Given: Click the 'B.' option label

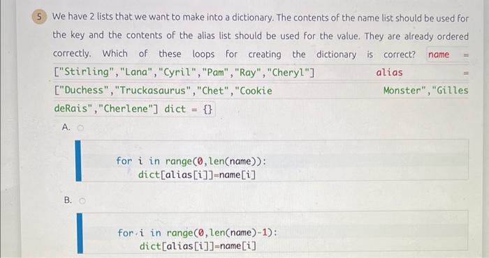Looking at the screenshot, I should click(x=68, y=200).
